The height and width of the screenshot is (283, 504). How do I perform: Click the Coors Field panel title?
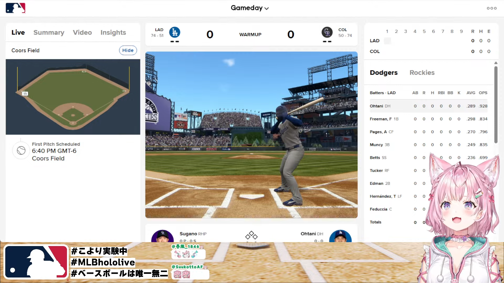pyautogui.click(x=25, y=50)
